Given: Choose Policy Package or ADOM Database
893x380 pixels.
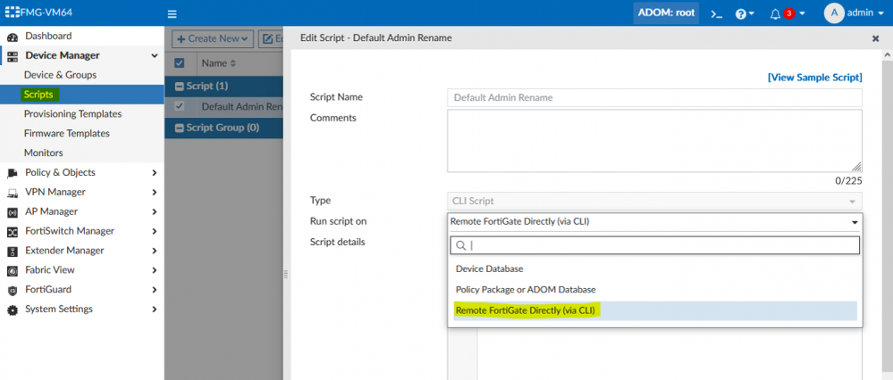Looking at the screenshot, I should (526, 290).
